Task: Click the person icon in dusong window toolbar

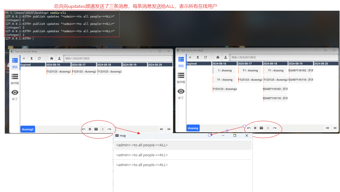Action: pos(225,58)
